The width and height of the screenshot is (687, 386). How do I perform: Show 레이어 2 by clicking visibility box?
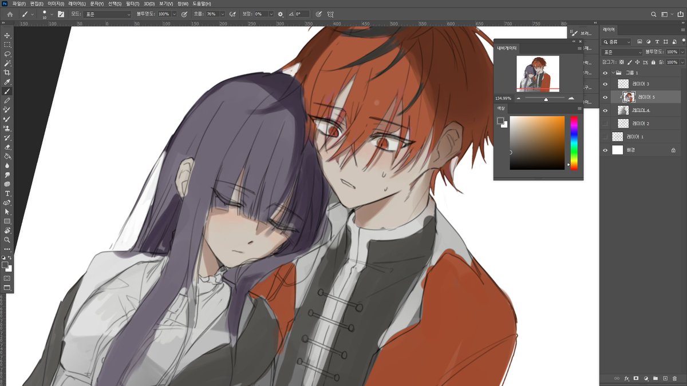click(606, 124)
